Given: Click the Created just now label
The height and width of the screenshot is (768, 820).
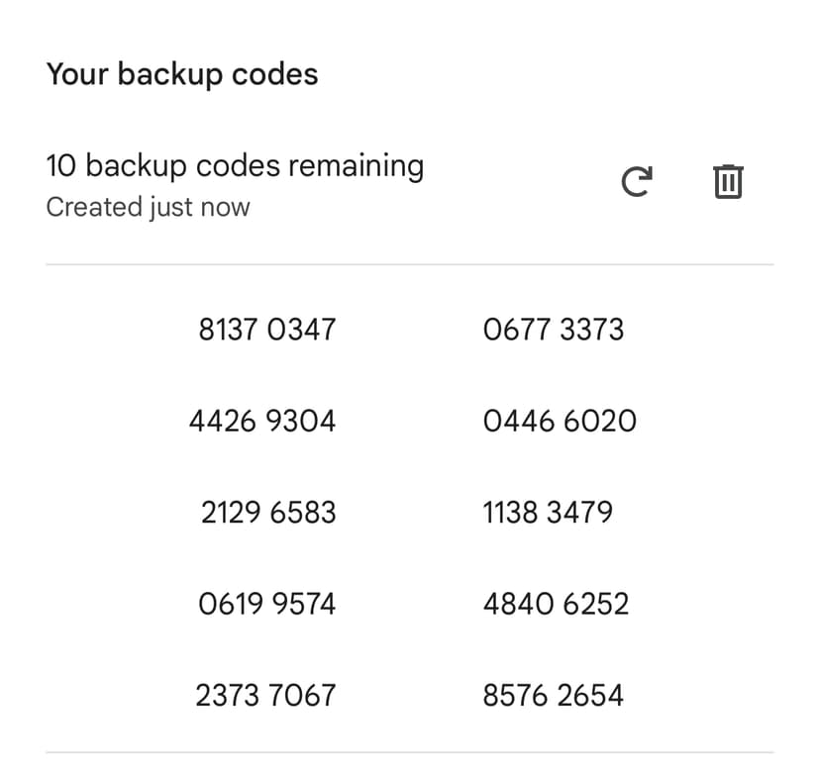Looking at the screenshot, I should point(150,207).
